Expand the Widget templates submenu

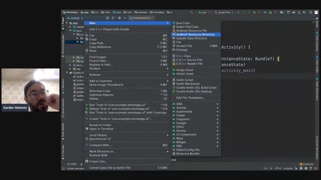coord(196,142)
